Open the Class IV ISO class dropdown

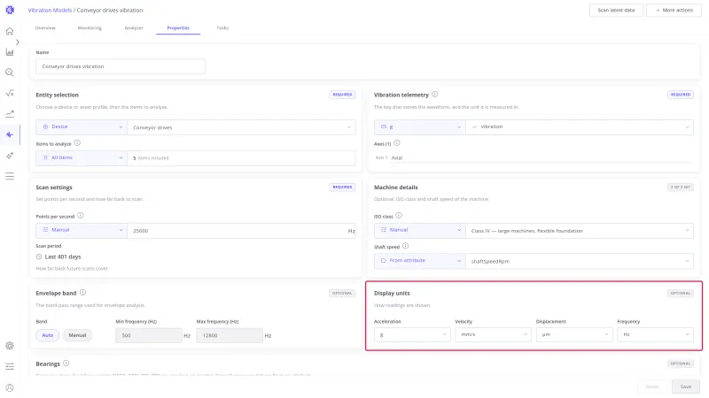(580, 231)
